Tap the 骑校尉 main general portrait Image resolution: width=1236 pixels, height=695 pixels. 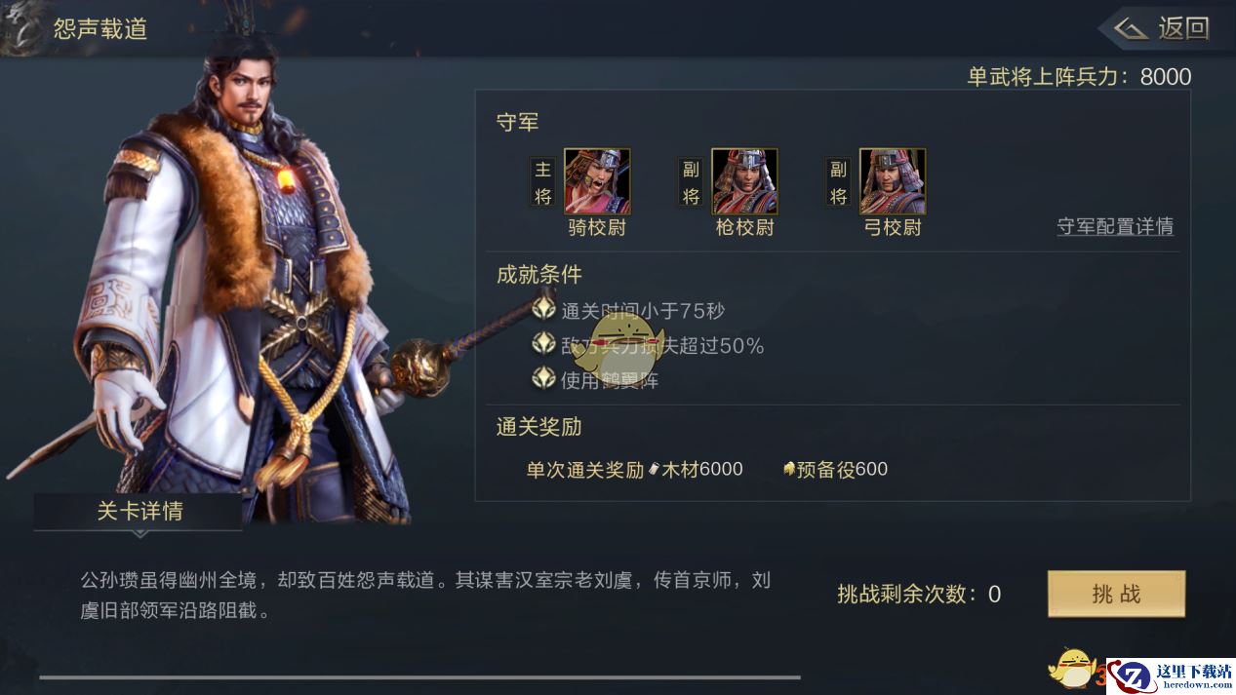[597, 181]
